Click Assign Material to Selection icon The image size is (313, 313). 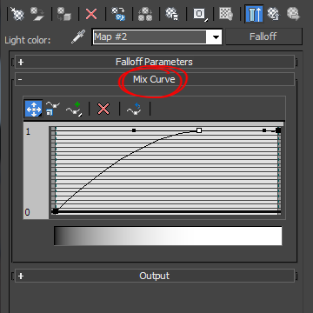point(64,14)
